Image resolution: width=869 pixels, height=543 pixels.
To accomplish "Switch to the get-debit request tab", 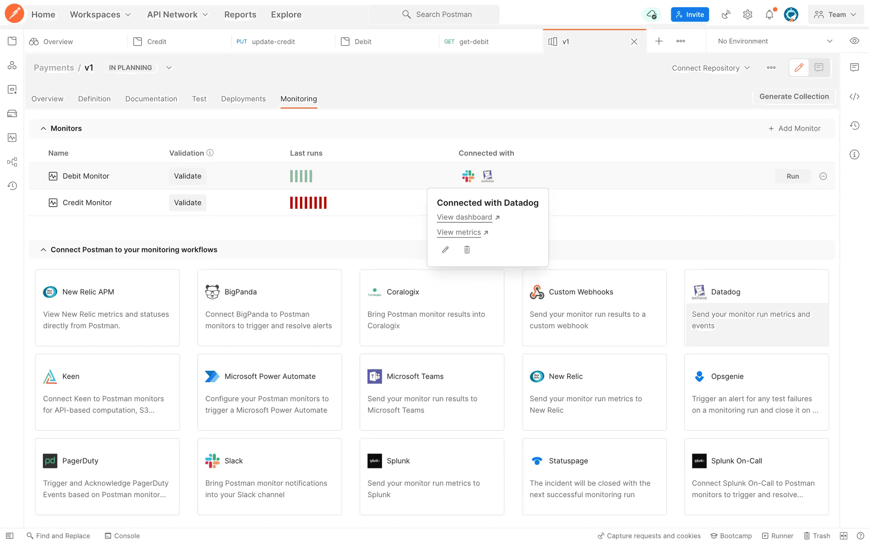I will 491,42.
